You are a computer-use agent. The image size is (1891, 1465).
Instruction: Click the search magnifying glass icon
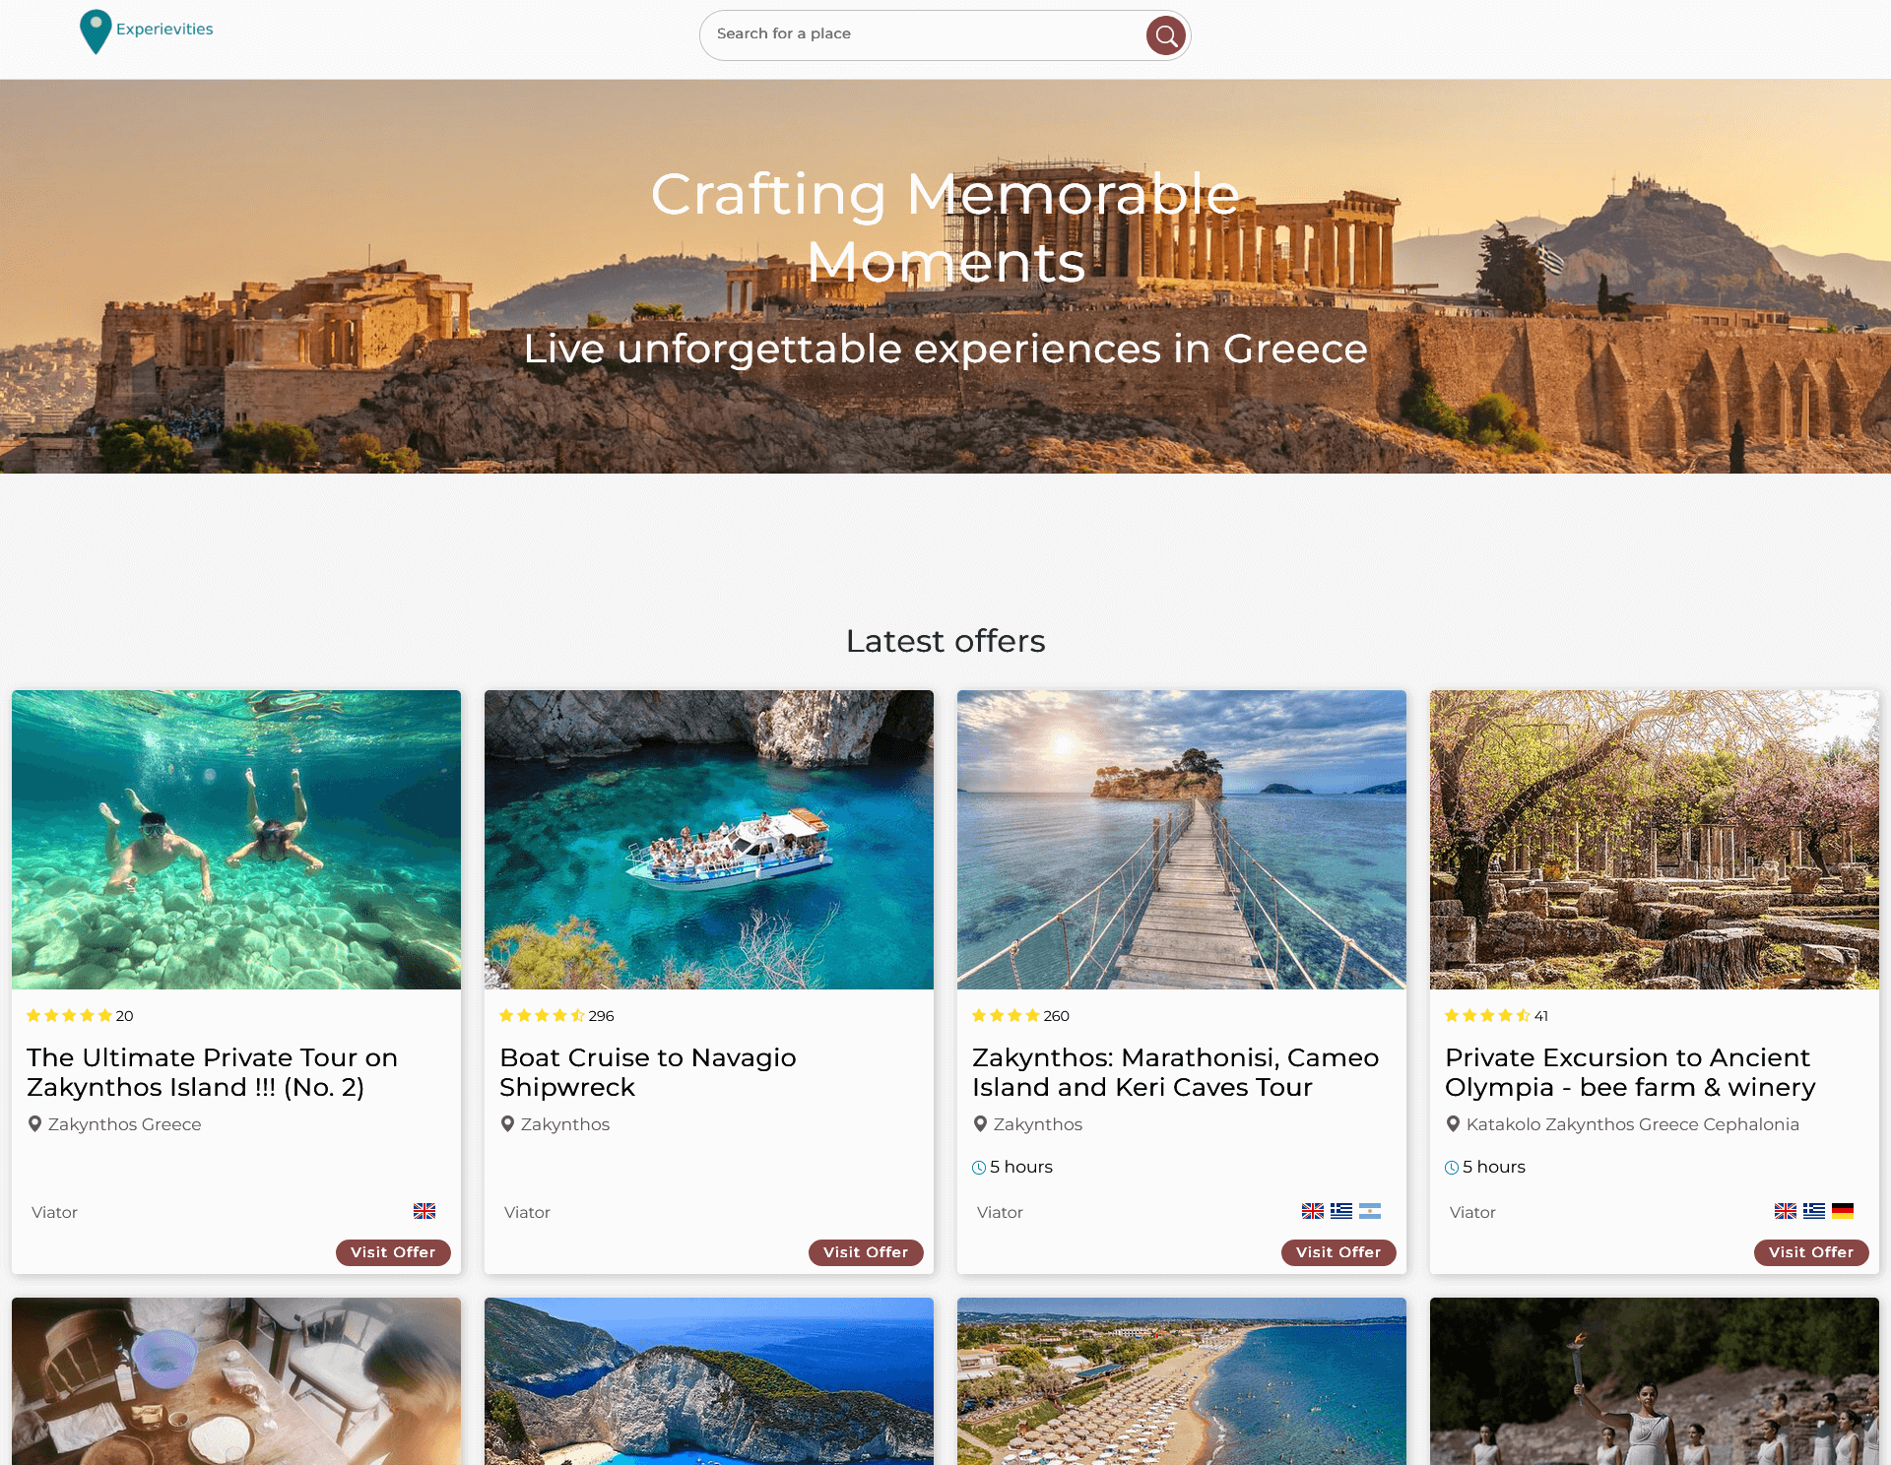(x=1165, y=35)
